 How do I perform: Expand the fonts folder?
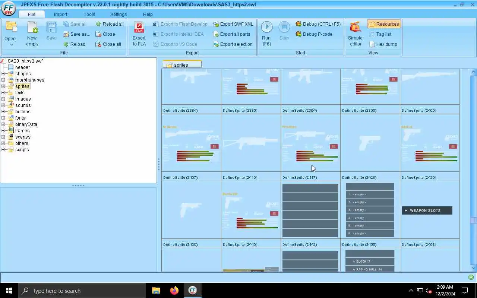[x=3, y=118]
